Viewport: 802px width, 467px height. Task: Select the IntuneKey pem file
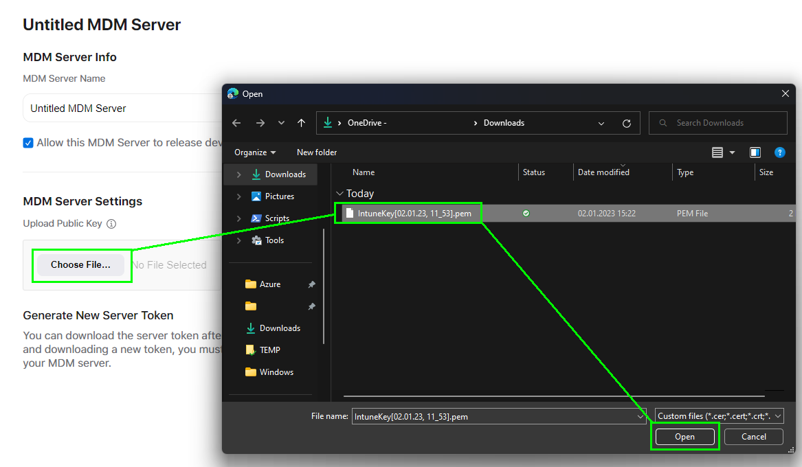(x=414, y=214)
